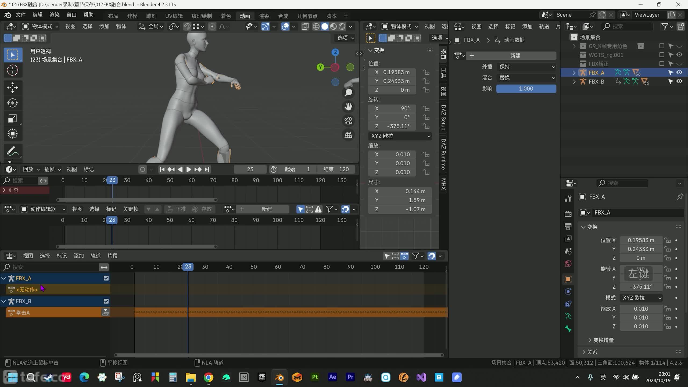Click the 结束 120 end frame field
This screenshot has height=387, width=688.
tap(336, 169)
